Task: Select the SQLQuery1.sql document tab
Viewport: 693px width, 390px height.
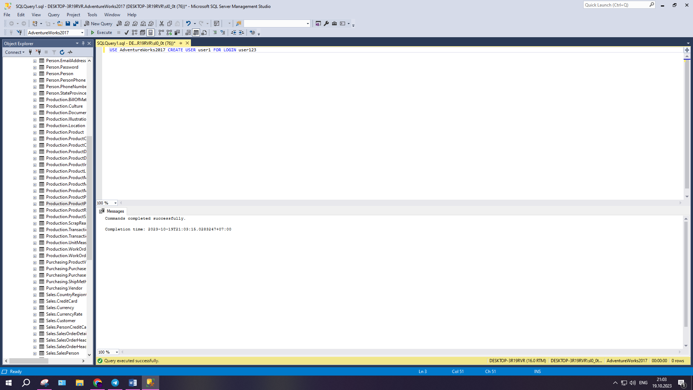Action: (x=136, y=43)
